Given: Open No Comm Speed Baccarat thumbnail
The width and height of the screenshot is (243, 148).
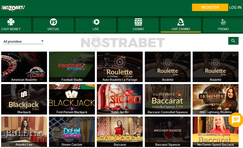Looking at the screenshot, I should coord(216,132).
